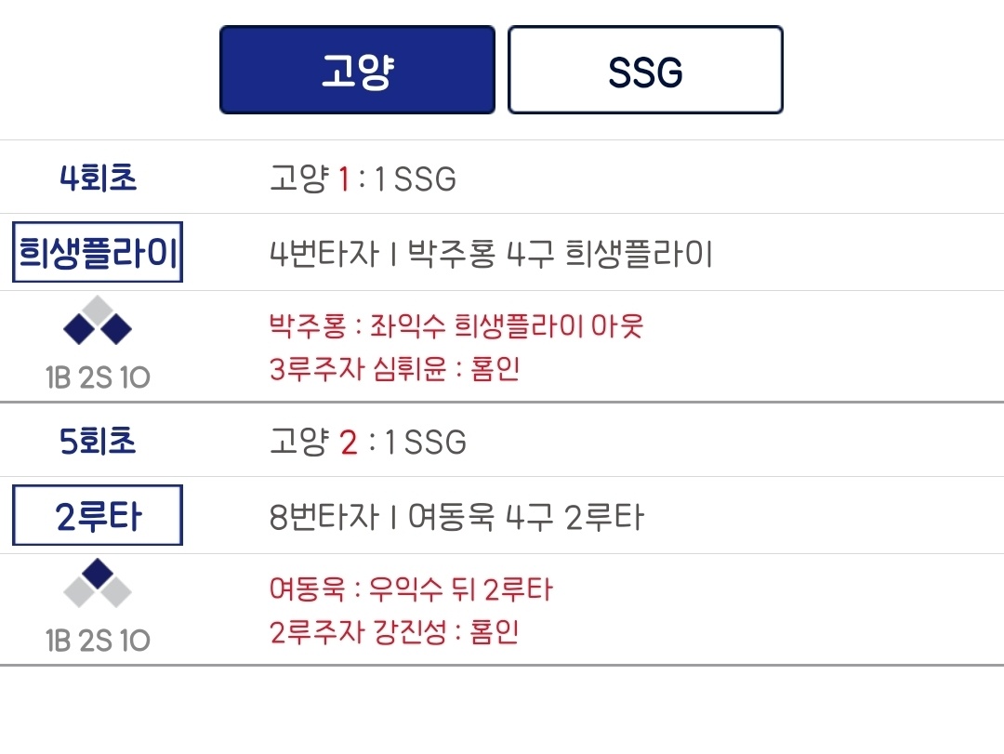Switch to the 고양 team tab
Viewport: 1004px width, 754px height.
(357, 70)
